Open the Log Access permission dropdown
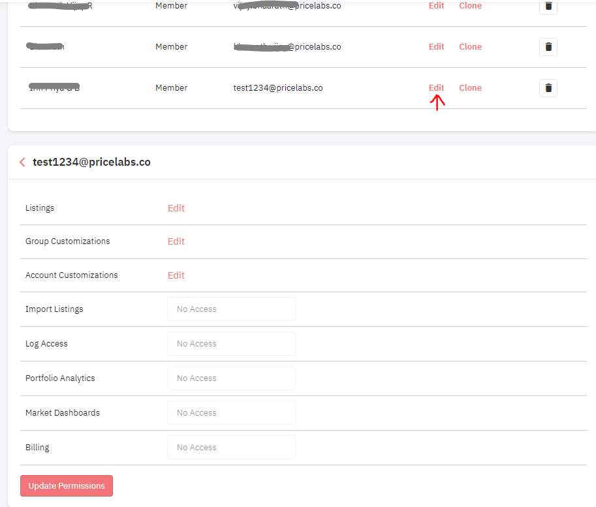 (231, 344)
